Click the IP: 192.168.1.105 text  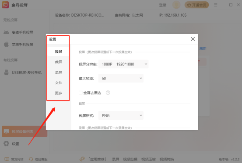coord(172,15)
